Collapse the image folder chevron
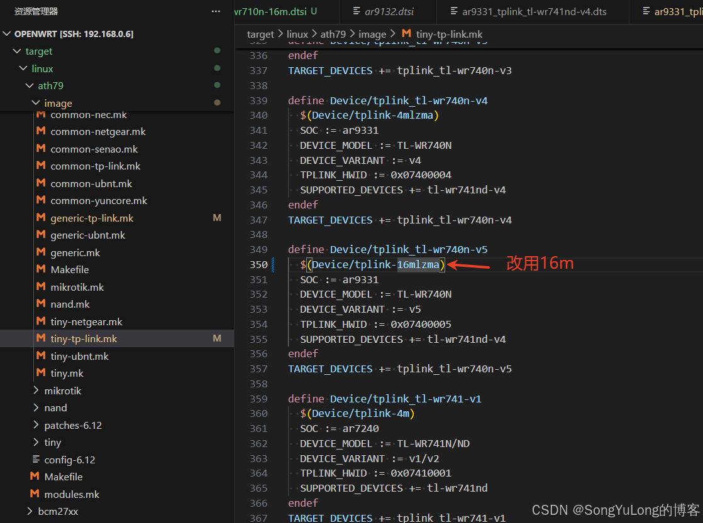 pyautogui.click(x=36, y=103)
